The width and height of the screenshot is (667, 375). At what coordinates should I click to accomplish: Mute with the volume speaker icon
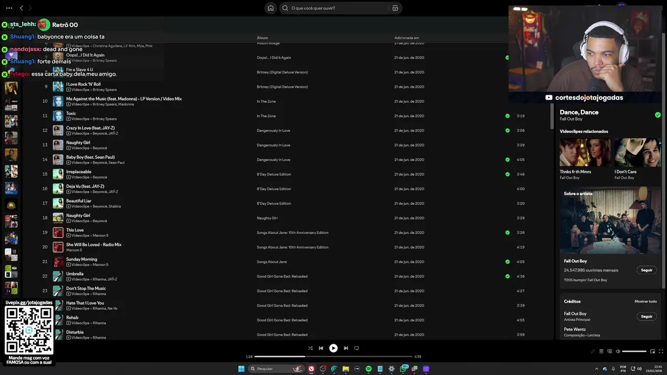point(618,351)
